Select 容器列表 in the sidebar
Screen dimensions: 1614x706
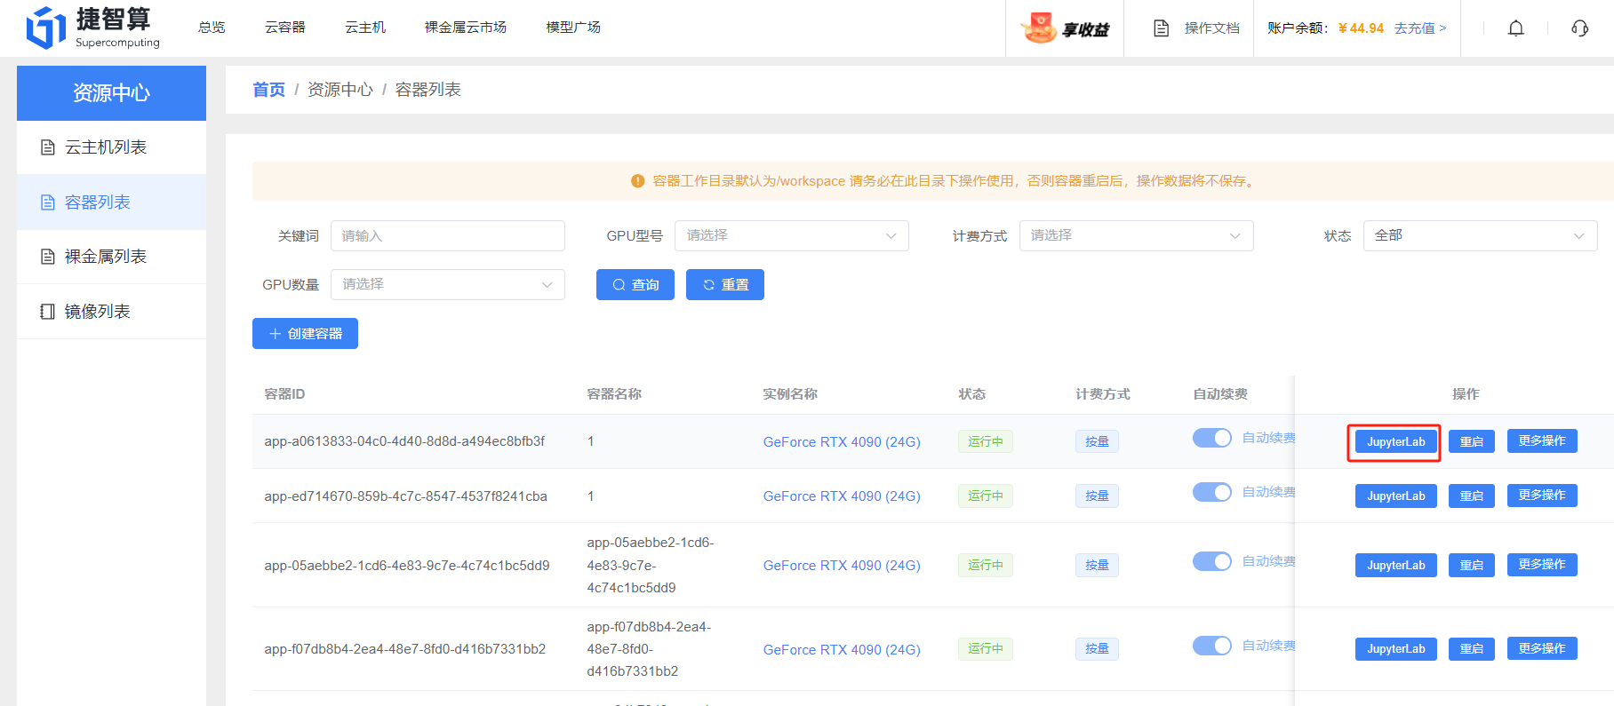click(111, 202)
